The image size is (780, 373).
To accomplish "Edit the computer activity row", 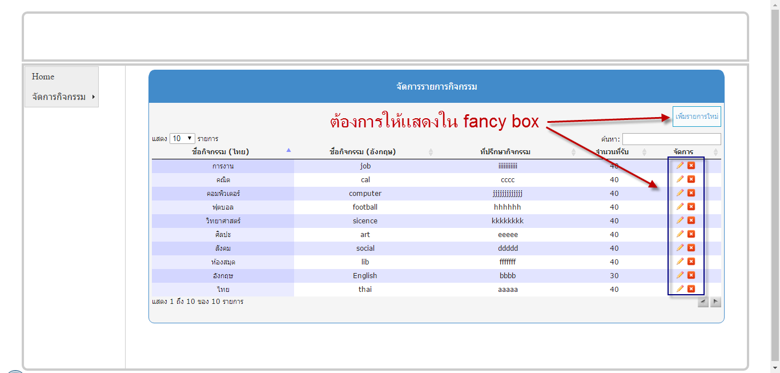I will (x=680, y=193).
